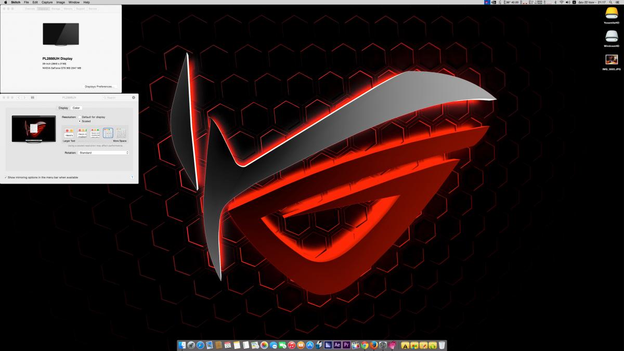Open Google Chrome from the dock

tap(365, 345)
